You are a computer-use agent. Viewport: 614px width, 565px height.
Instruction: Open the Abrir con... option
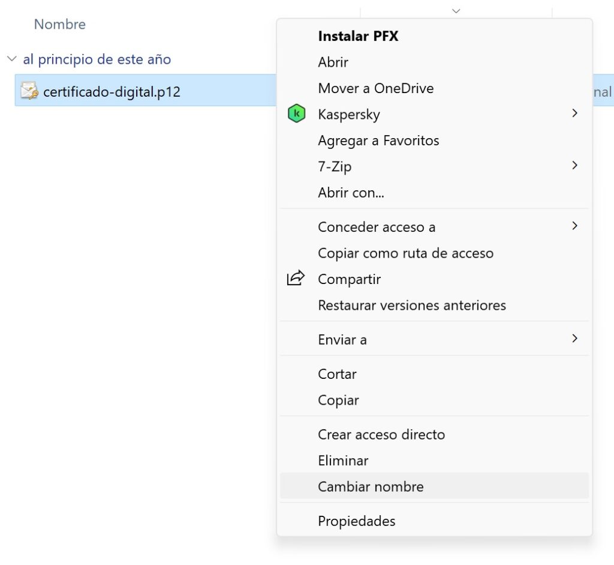coord(351,193)
